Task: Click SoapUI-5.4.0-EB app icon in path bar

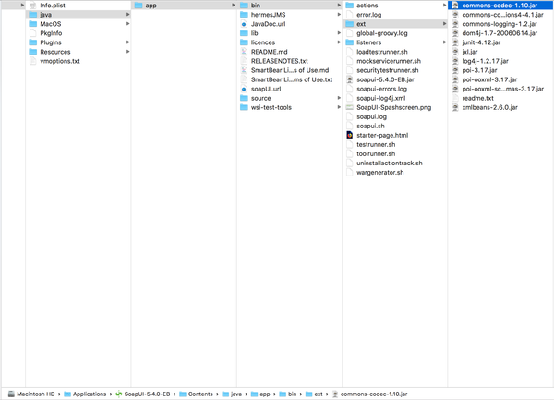Action: (119, 394)
